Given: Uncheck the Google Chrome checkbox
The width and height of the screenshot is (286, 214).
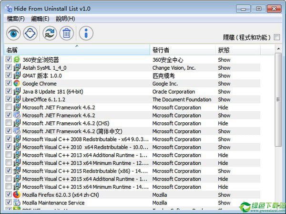Looking at the screenshot, I should coord(9,84).
